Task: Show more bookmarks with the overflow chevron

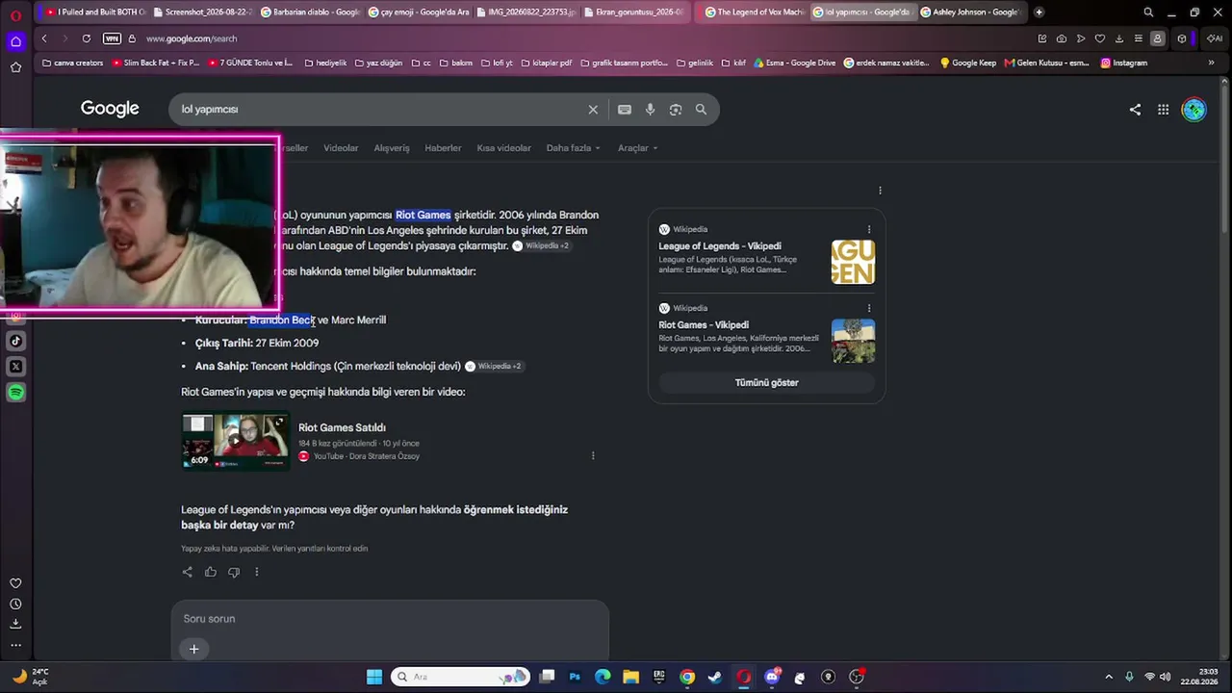Action: [1211, 63]
